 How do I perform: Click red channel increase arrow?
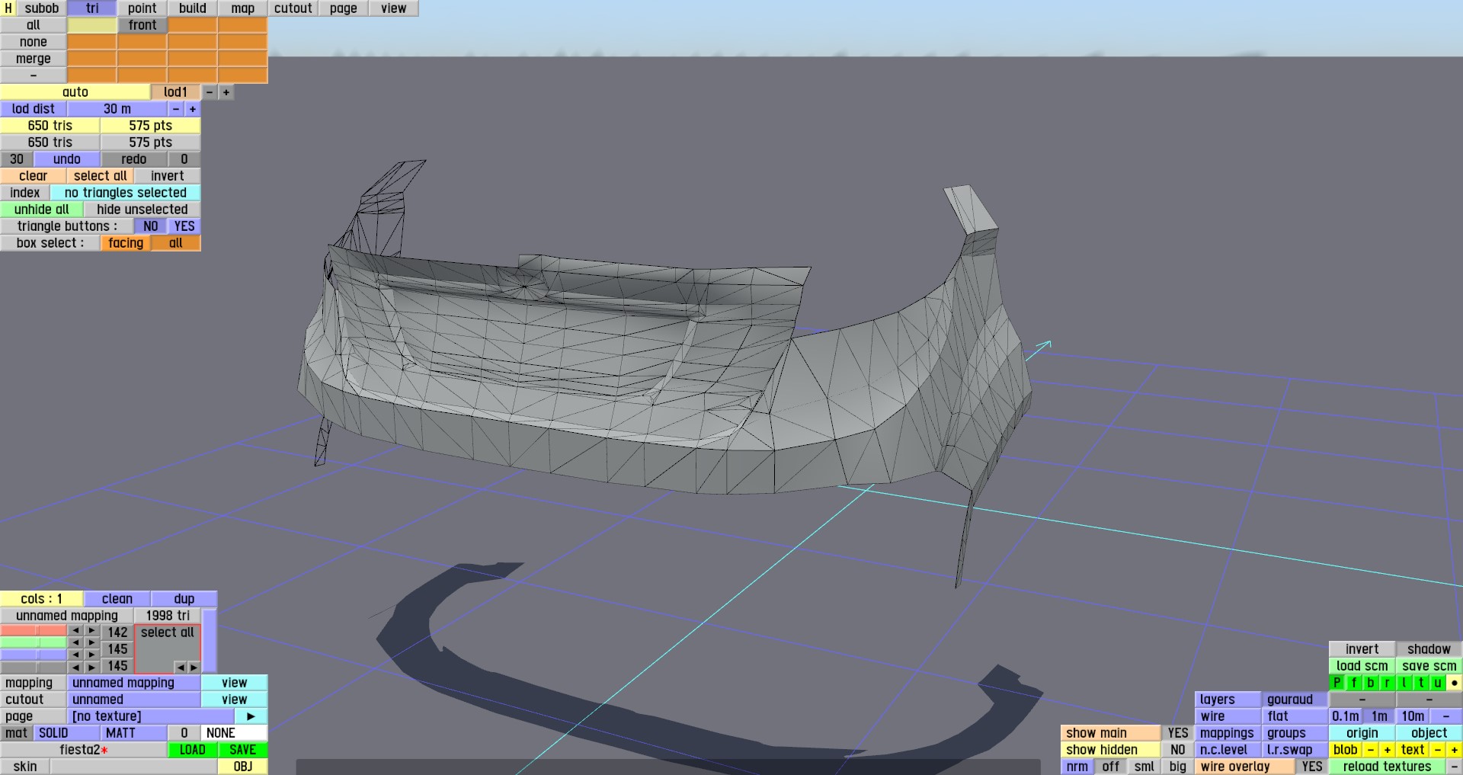click(92, 631)
